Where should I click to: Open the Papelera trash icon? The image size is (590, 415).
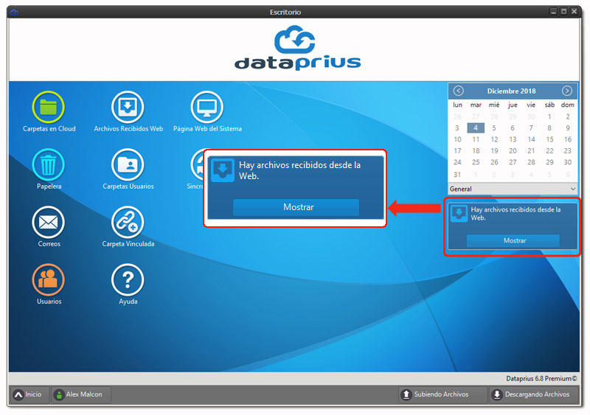click(48, 165)
